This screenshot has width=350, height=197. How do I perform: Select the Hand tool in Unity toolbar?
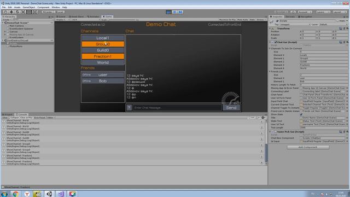tap(5, 12)
